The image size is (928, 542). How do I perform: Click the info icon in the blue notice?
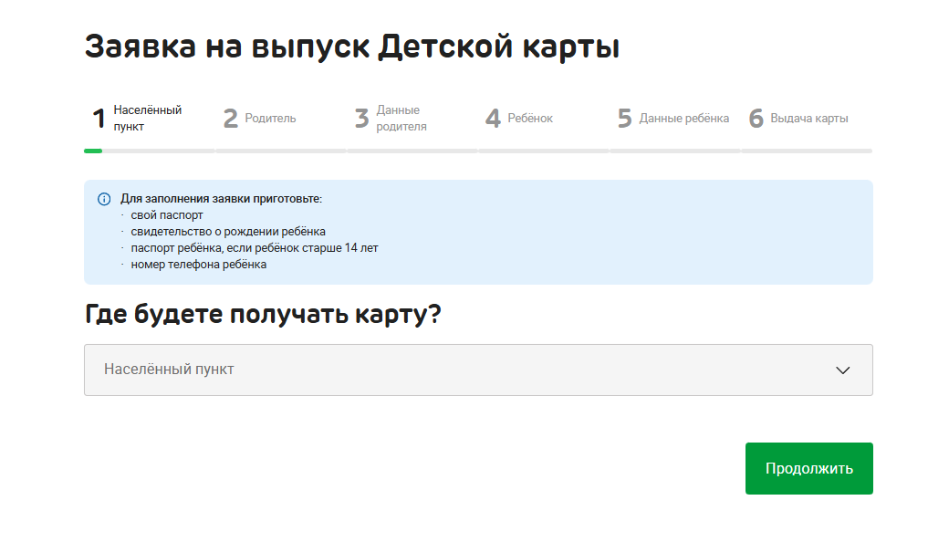[x=104, y=199]
